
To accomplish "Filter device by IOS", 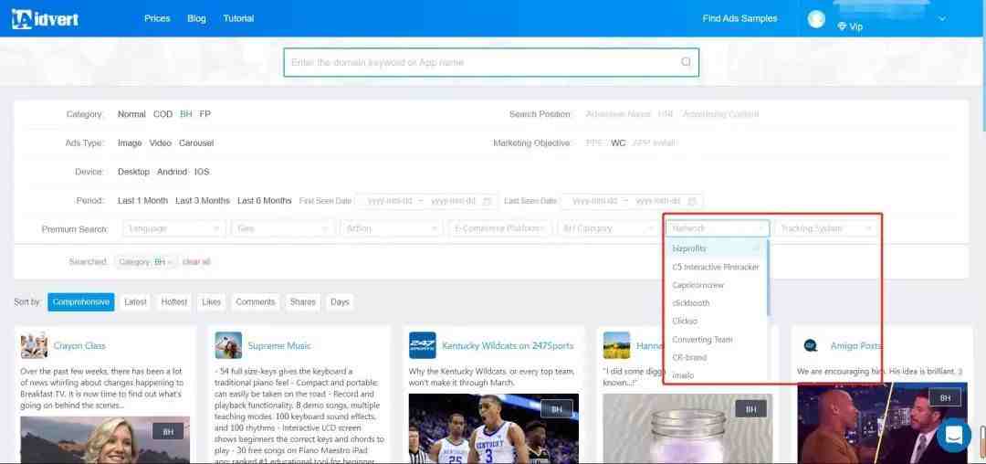I will pos(202,172).
